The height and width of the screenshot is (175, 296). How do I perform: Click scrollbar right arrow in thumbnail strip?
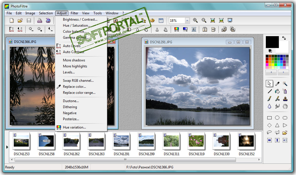coord(259,160)
